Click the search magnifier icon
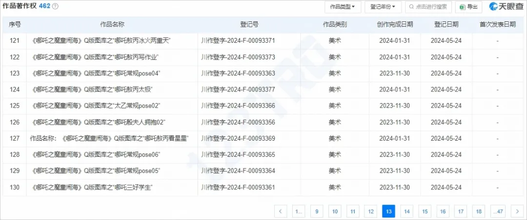 coord(412,7)
